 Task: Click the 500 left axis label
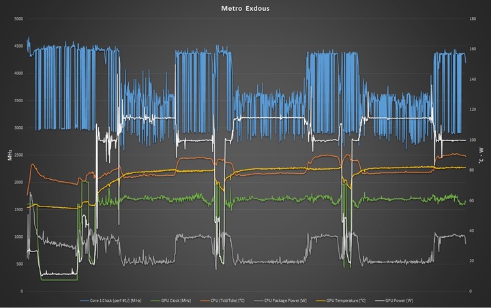coord(20,264)
